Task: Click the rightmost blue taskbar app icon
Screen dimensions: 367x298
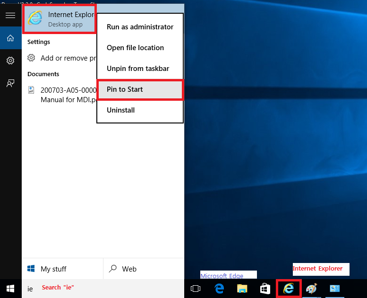Action: tap(335, 289)
